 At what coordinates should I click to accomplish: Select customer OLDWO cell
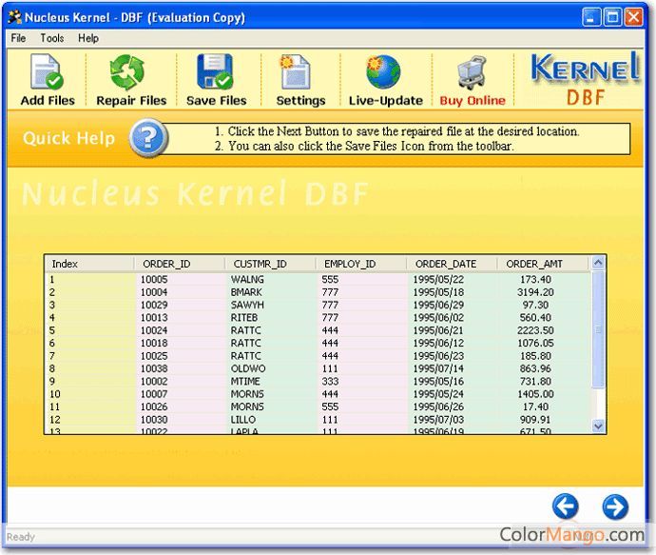248,368
